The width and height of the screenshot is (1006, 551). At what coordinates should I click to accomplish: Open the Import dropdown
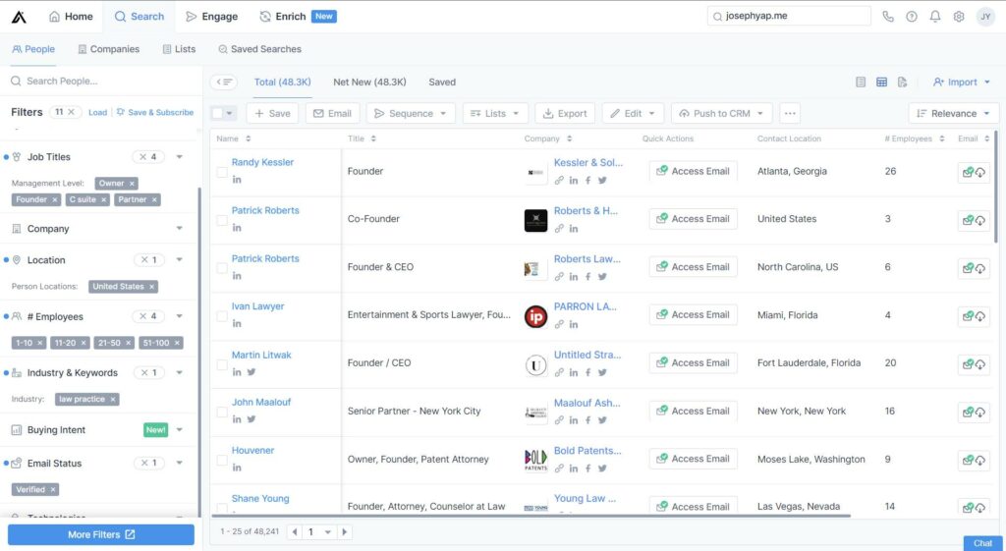pyautogui.click(x=961, y=83)
